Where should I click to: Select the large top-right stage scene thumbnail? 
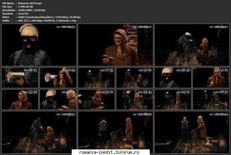pyautogui.click(x=192, y=45)
